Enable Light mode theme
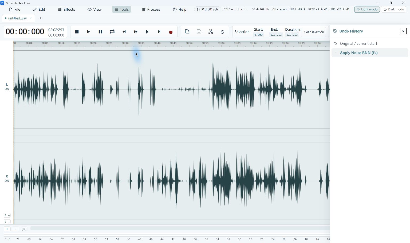This screenshot has width=410, height=243. pos(367,9)
